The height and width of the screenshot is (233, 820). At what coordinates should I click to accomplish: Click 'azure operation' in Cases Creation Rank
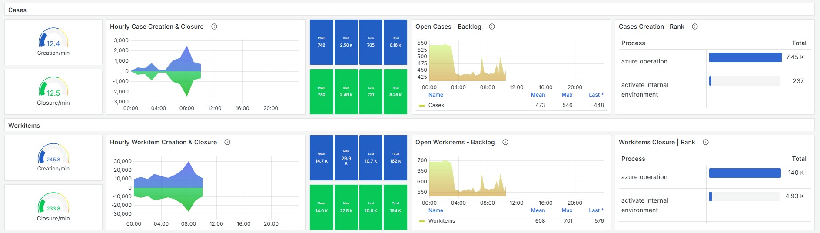[x=644, y=61]
